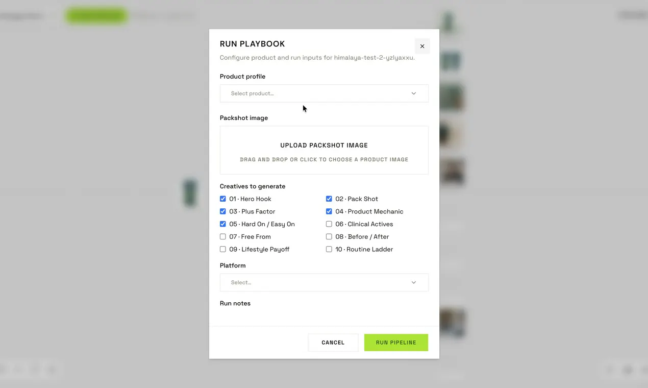Click the Upload Packshot Image drop zone
The image size is (648, 388).
[324, 150]
